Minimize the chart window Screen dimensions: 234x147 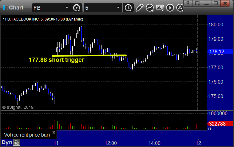coord(206,3)
